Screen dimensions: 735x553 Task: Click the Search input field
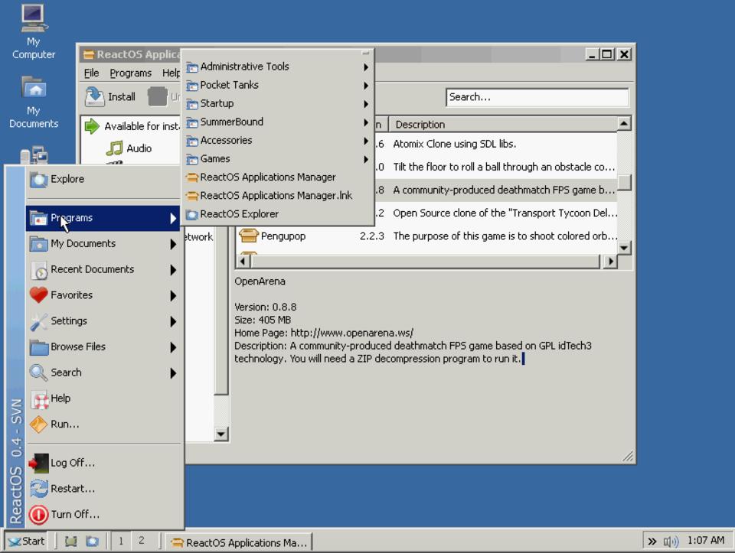tap(536, 97)
